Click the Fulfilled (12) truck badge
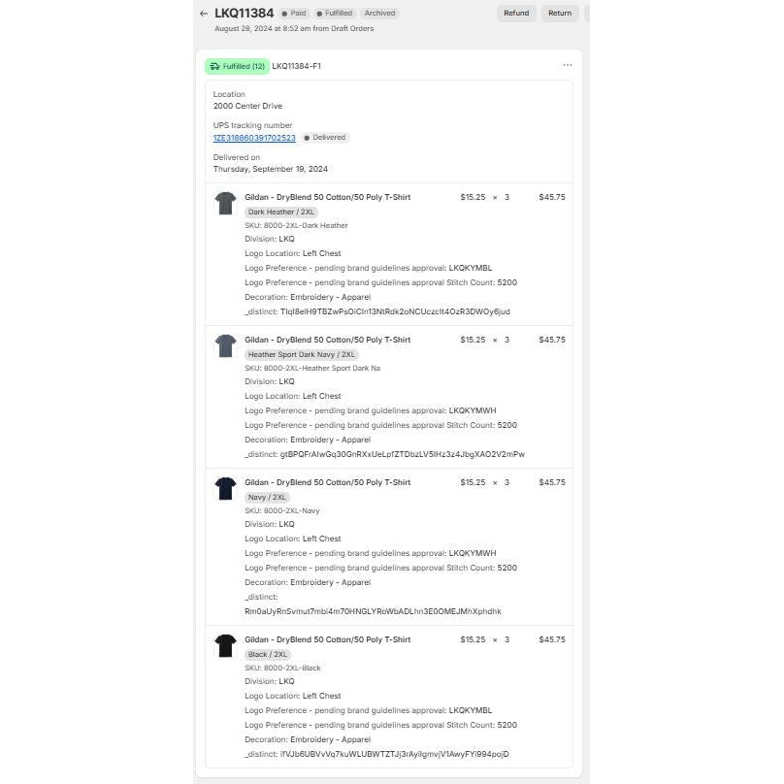 tap(237, 66)
